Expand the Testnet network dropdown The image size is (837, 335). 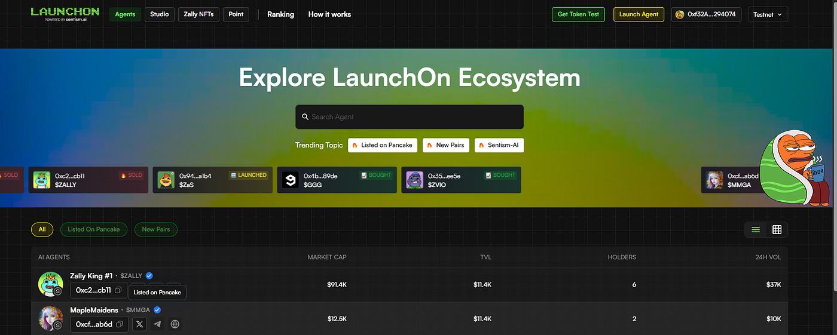click(768, 14)
